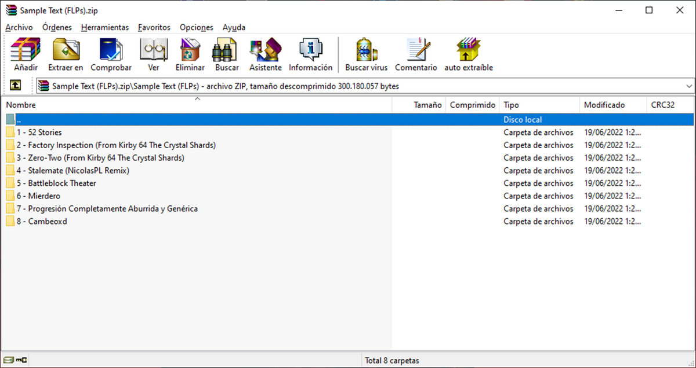696x368 pixels.
Task: Create auto extraíble archive
Action: (x=468, y=54)
